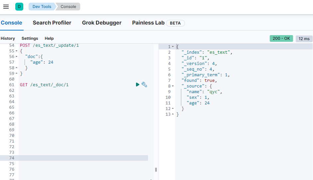Collapse the "doc" block at line 56
Image resolution: width=313 pixels, height=180 pixels.
tap(17, 57)
